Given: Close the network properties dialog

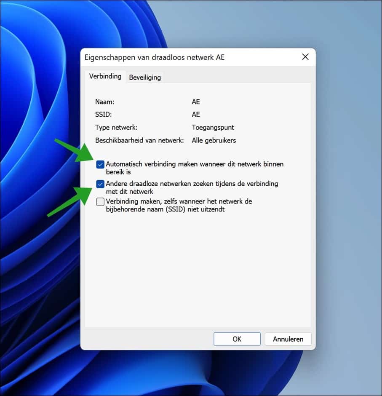Looking at the screenshot, I should pyautogui.click(x=305, y=57).
